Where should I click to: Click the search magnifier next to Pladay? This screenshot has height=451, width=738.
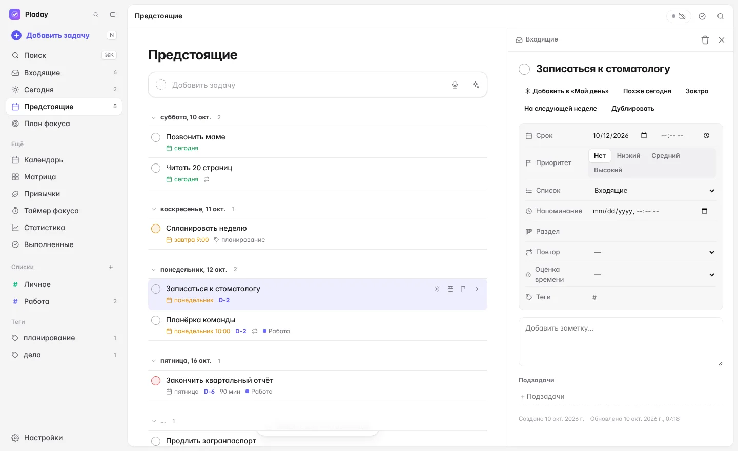96,15
